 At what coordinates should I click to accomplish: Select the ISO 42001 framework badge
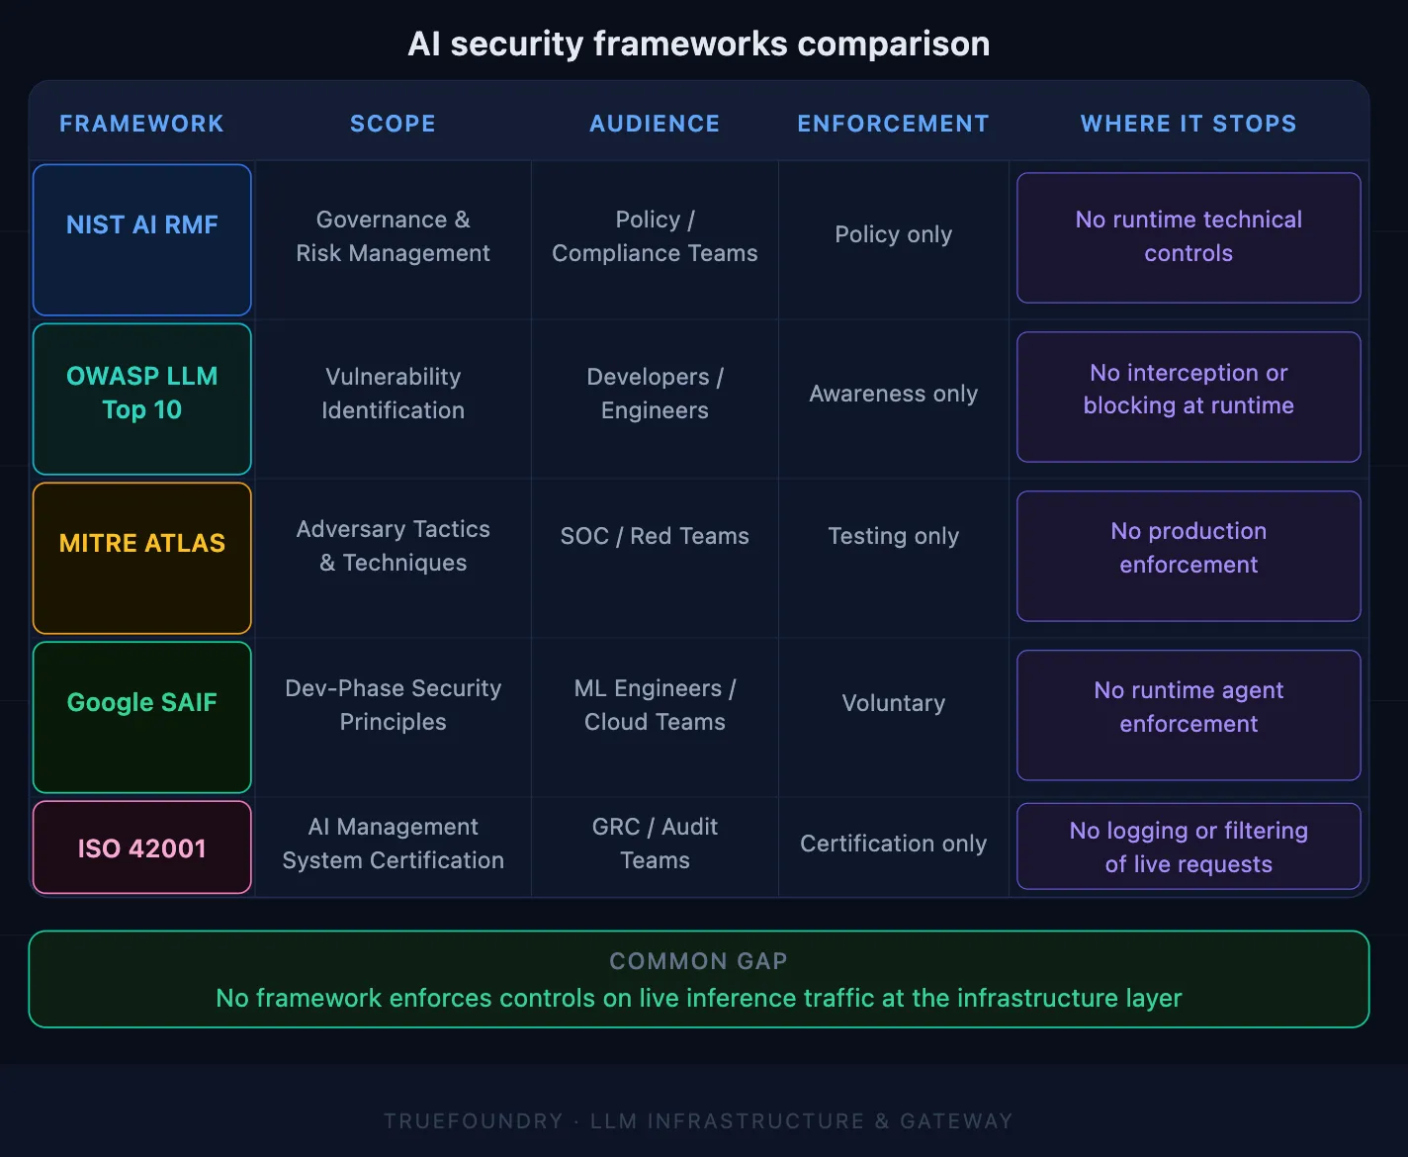pos(141,846)
